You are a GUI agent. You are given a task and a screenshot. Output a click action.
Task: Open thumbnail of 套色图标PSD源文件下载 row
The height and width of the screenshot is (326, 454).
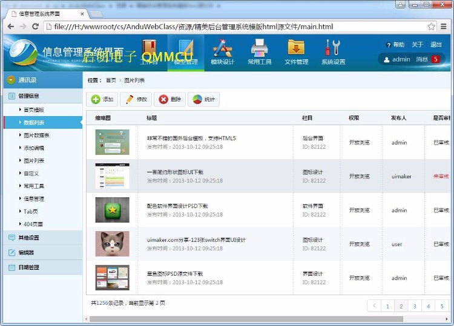[113, 278]
